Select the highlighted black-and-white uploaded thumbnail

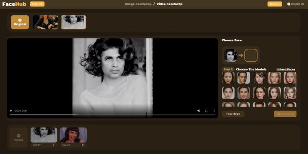pos(73,22)
